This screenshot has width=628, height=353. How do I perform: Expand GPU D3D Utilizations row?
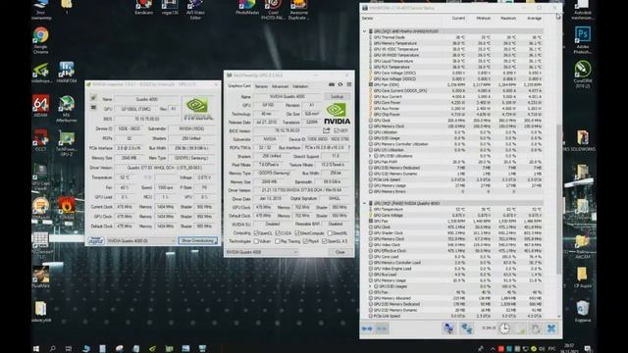point(371,156)
